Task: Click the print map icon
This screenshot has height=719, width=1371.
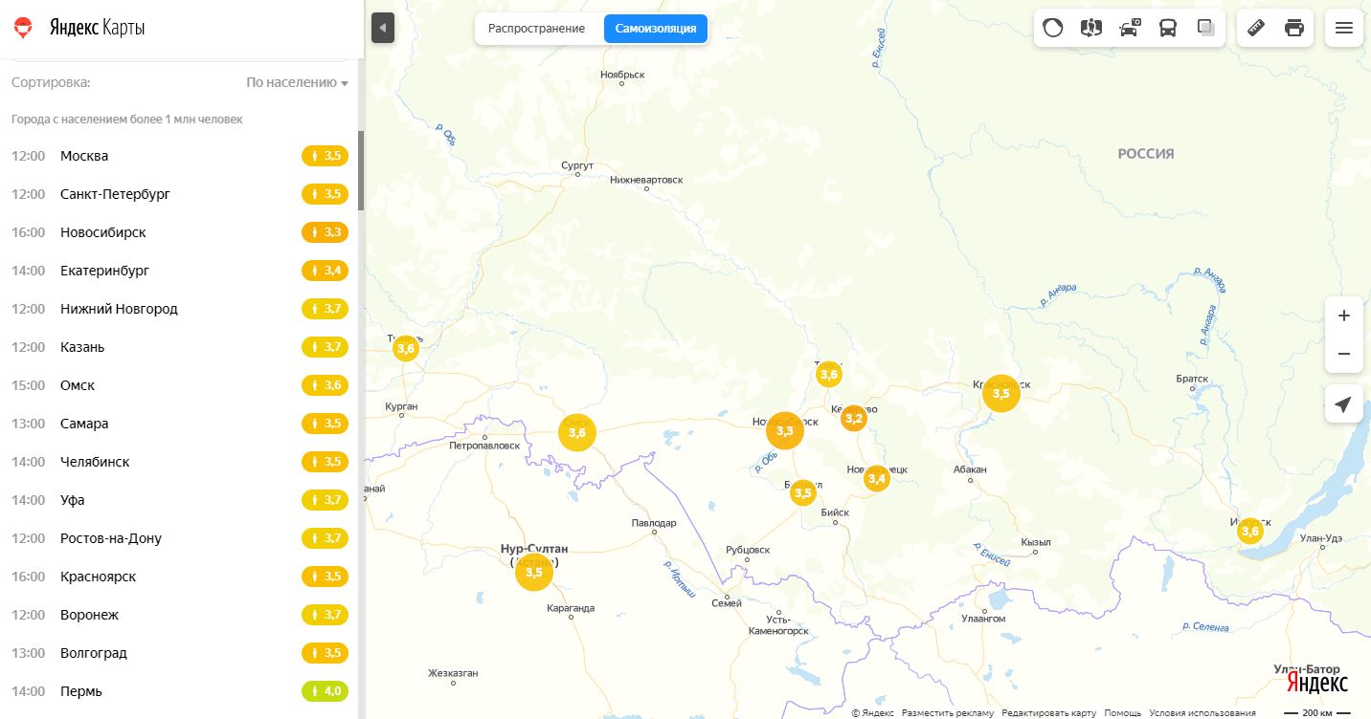Action: [1294, 28]
